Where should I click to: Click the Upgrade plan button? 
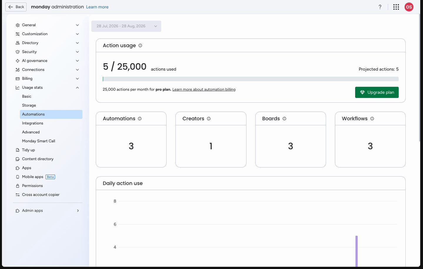click(377, 92)
